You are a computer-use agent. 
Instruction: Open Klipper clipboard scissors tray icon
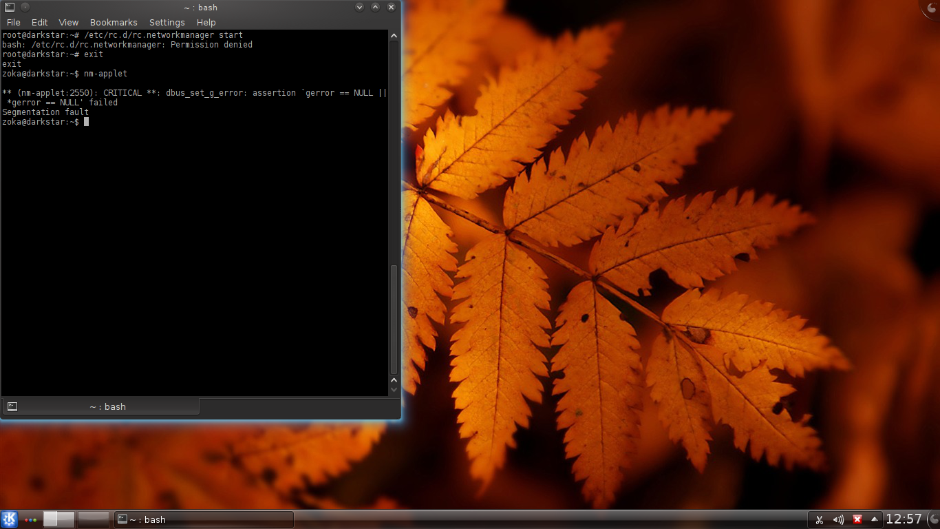pyautogui.click(x=819, y=520)
